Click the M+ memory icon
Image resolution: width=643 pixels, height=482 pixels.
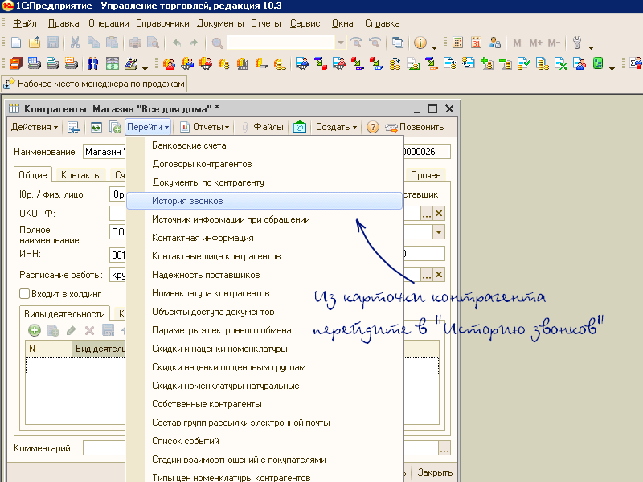pyautogui.click(x=535, y=43)
